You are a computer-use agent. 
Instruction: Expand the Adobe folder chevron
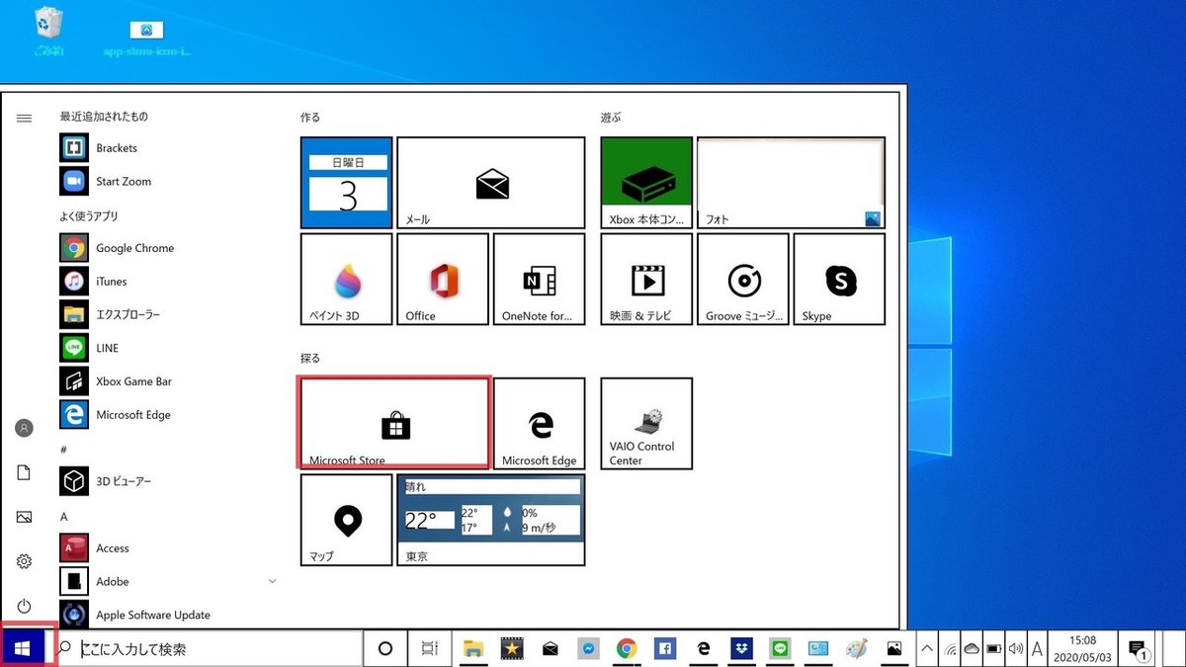[x=273, y=582]
